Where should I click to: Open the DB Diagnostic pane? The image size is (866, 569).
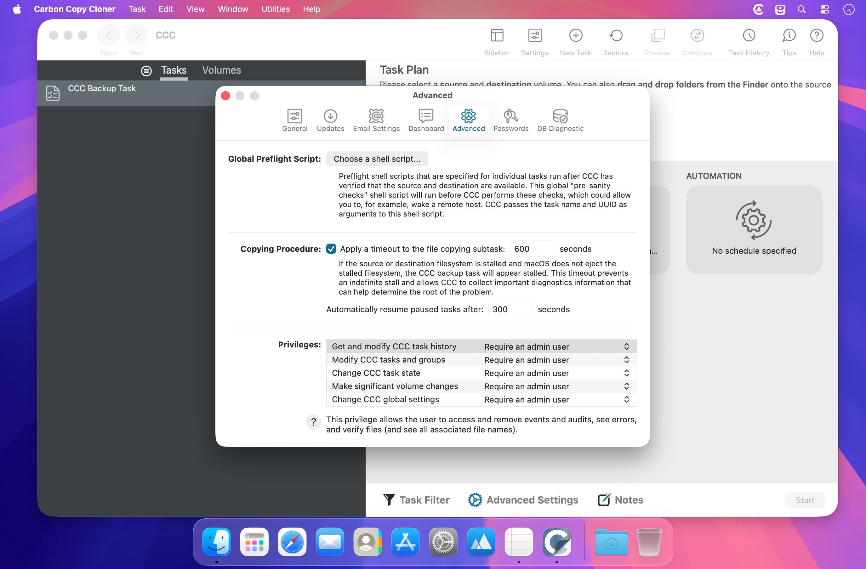tap(560, 120)
